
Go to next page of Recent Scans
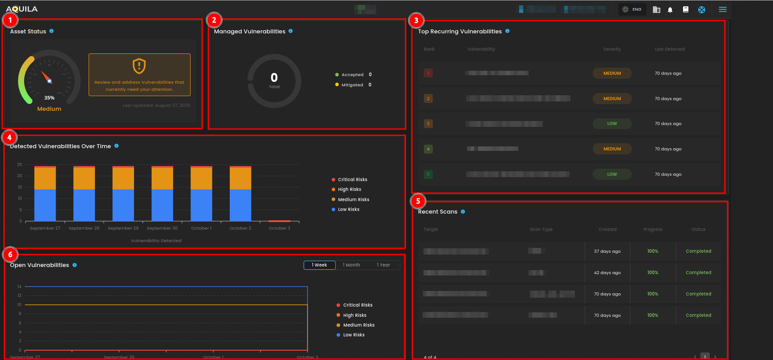click(715, 356)
